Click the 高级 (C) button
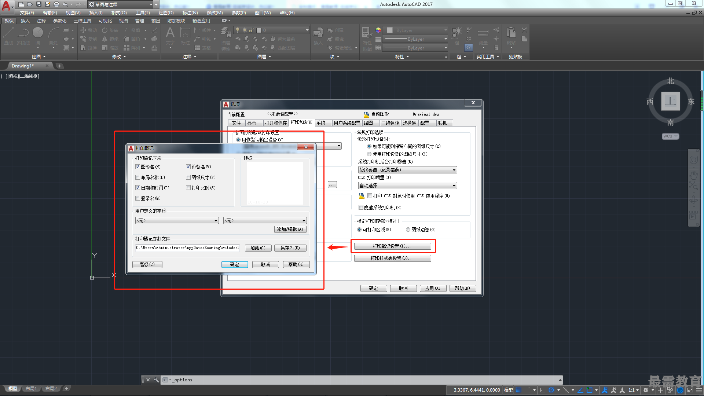Image resolution: width=704 pixels, height=396 pixels. [147, 264]
